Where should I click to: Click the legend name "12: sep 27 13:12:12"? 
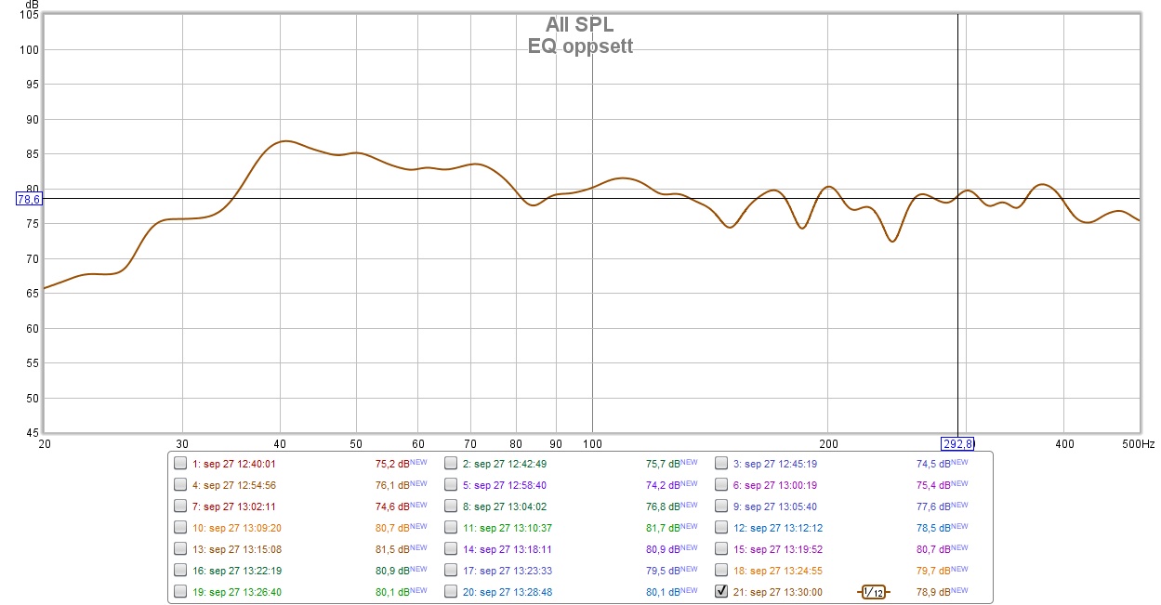click(x=778, y=528)
